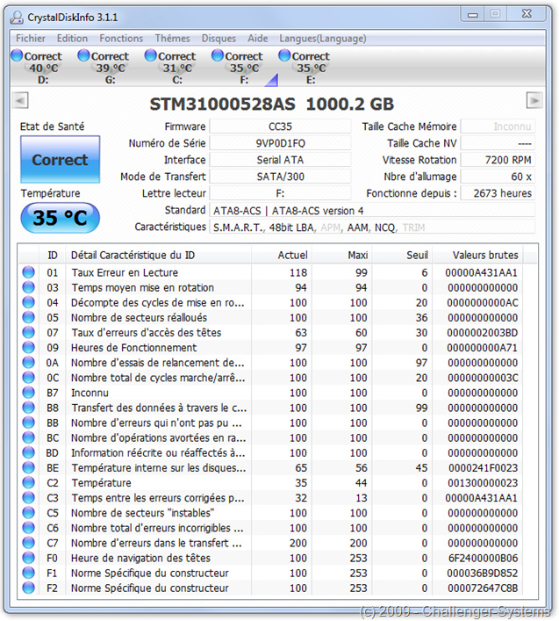
Task: Click status icon for Taux Erreur en Lecture
Action: pyautogui.click(x=28, y=272)
